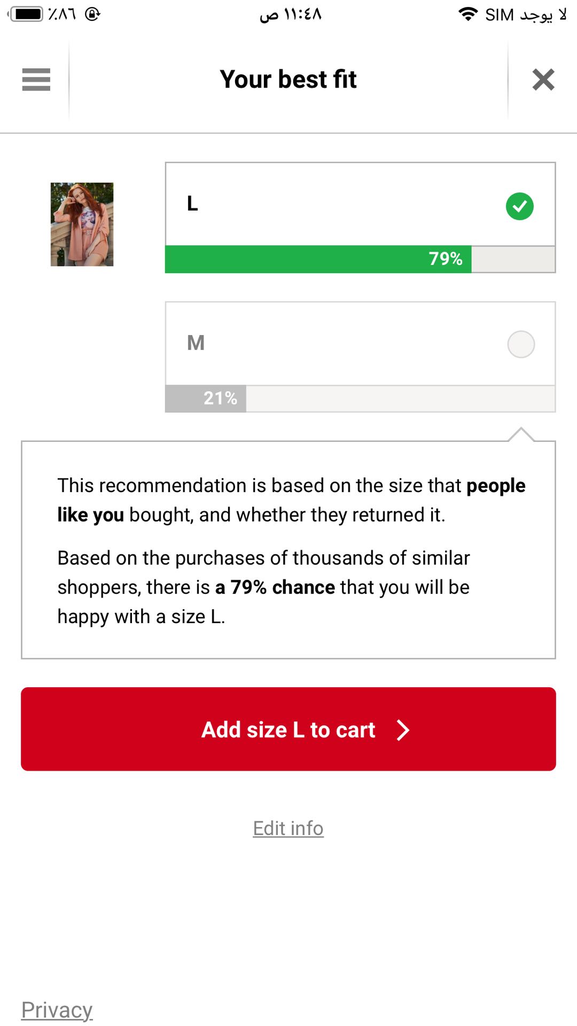Tap the arrow chevron in cart button
The width and height of the screenshot is (577, 1026).
pos(403,730)
